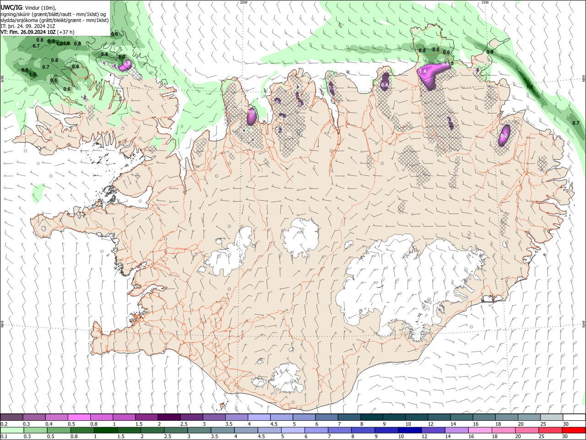Pick the dusty purple 0.2 swatch, upper legend row

(11, 418)
